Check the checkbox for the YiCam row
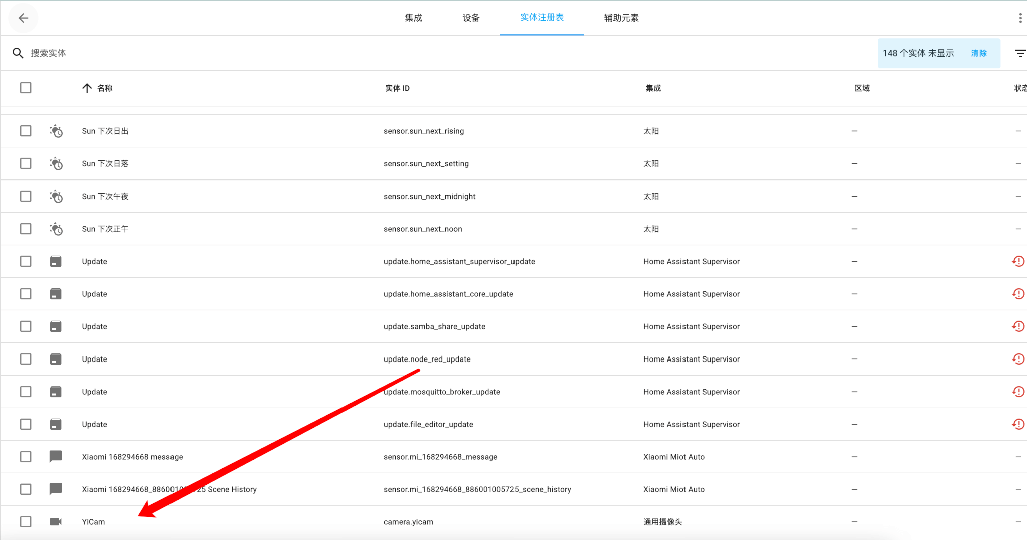 (x=26, y=521)
